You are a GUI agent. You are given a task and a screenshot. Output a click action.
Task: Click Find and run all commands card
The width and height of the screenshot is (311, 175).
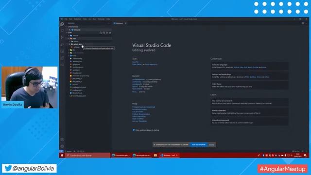pyautogui.click(x=249, y=102)
